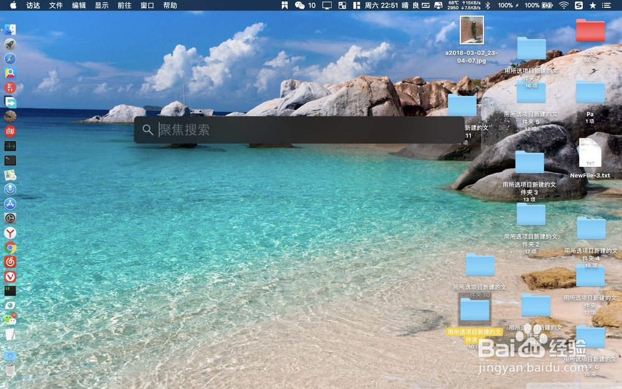This screenshot has width=622, height=389.
Task: Open Downloads folder stack in Dock
Action: pyautogui.click(x=11, y=355)
